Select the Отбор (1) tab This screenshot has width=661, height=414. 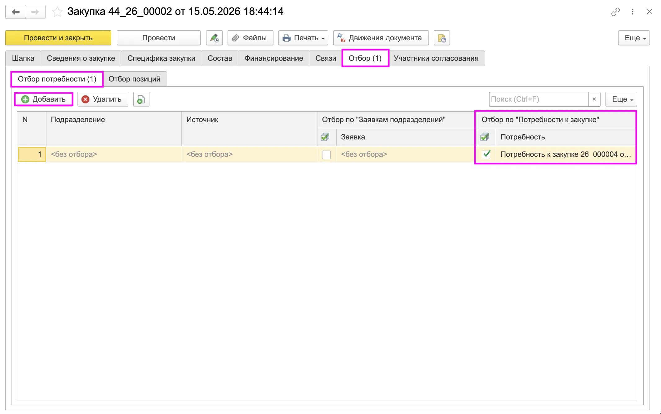[x=365, y=58]
